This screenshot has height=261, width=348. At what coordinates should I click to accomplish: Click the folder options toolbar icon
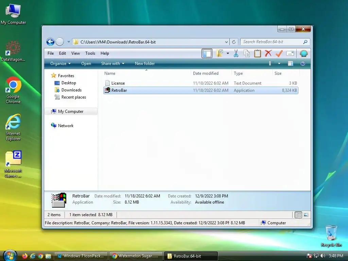point(220,53)
